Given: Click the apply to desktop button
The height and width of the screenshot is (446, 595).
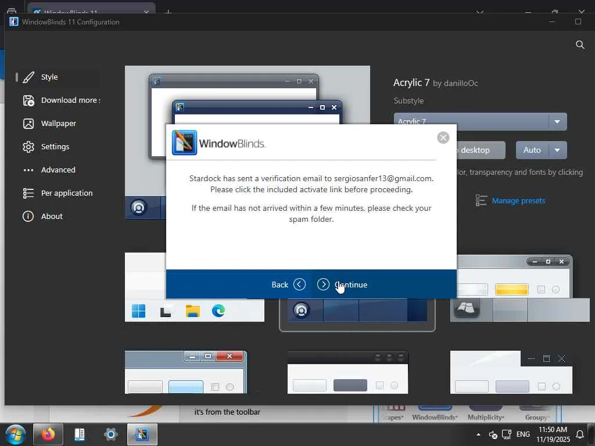Looking at the screenshot, I should tap(481, 150).
